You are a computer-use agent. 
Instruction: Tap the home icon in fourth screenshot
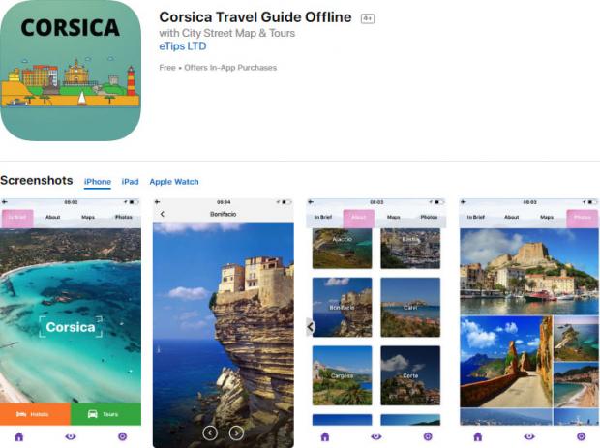(478, 436)
